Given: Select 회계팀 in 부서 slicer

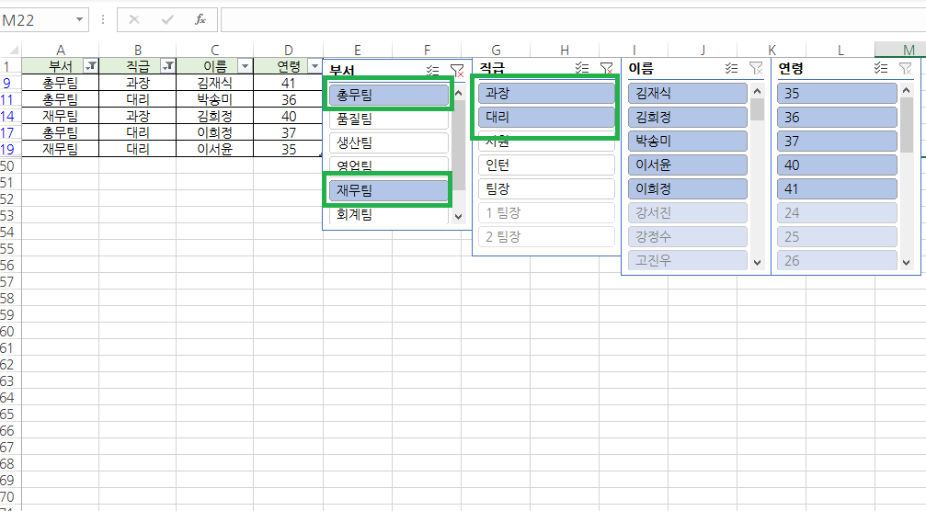Looking at the screenshot, I should pyautogui.click(x=389, y=215).
